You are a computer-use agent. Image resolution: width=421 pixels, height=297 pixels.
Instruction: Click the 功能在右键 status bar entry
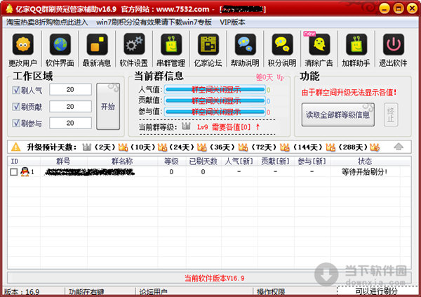click(87, 292)
